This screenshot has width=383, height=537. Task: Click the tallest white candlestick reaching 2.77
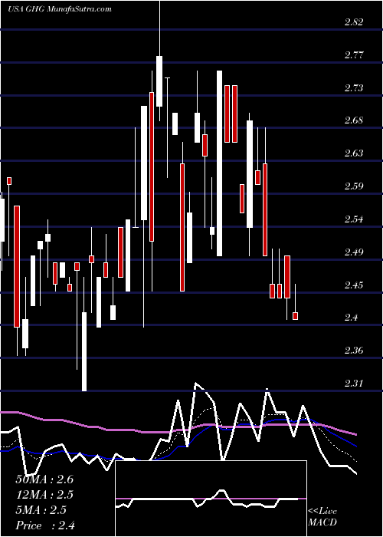click(159, 81)
